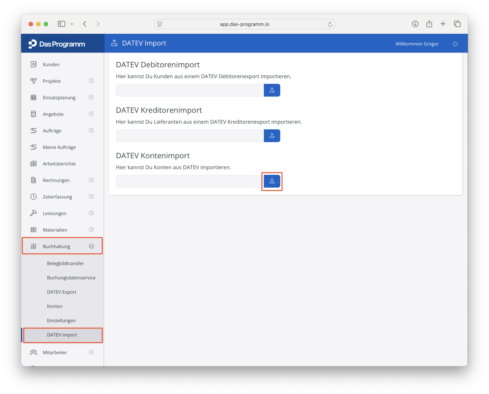The height and width of the screenshot is (394, 489).
Task: Click the Zeiterfassung clock icon
Action: [33, 197]
